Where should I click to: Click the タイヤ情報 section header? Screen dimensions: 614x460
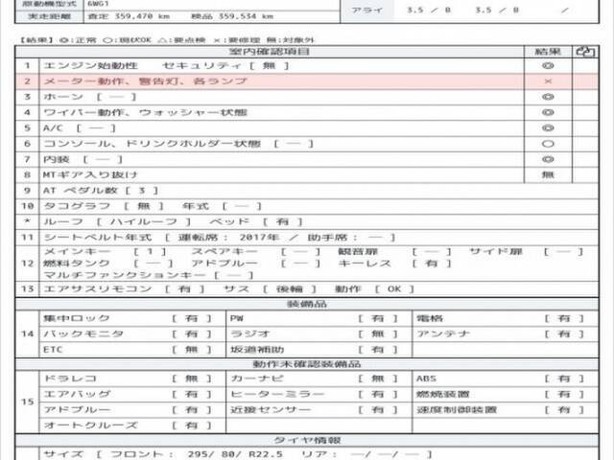click(307, 441)
